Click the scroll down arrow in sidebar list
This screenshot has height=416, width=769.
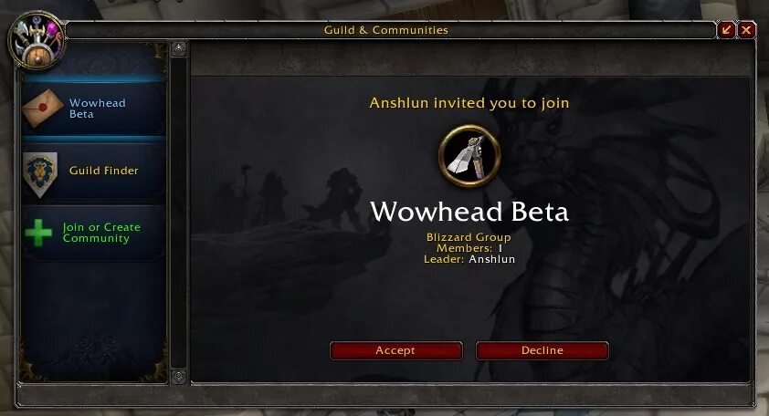click(x=178, y=376)
